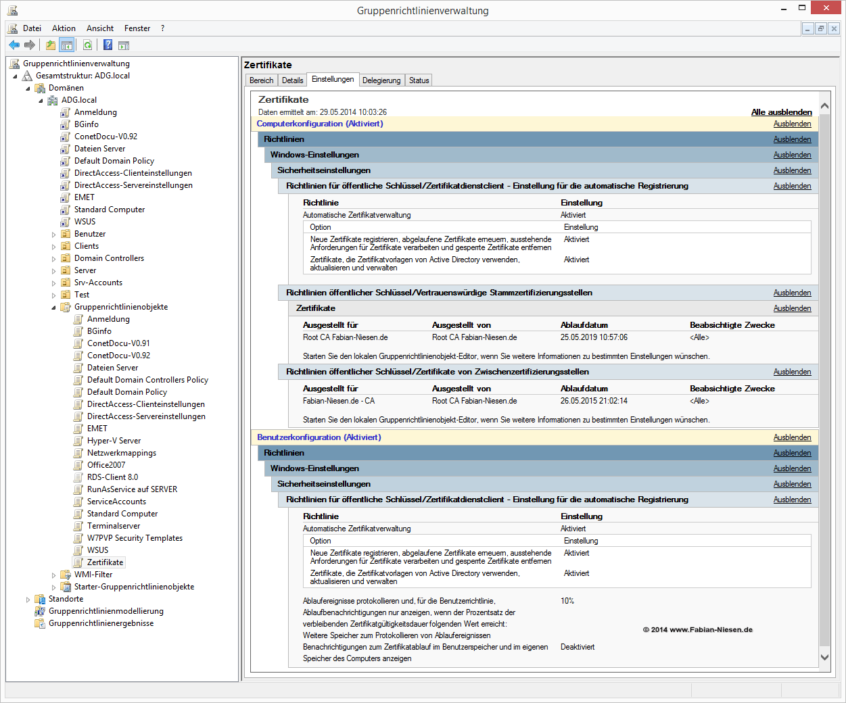
Task: Click the linked GPO icon beside WSUS under ADG.local
Action: pyautogui.click(x=66, y=222)
